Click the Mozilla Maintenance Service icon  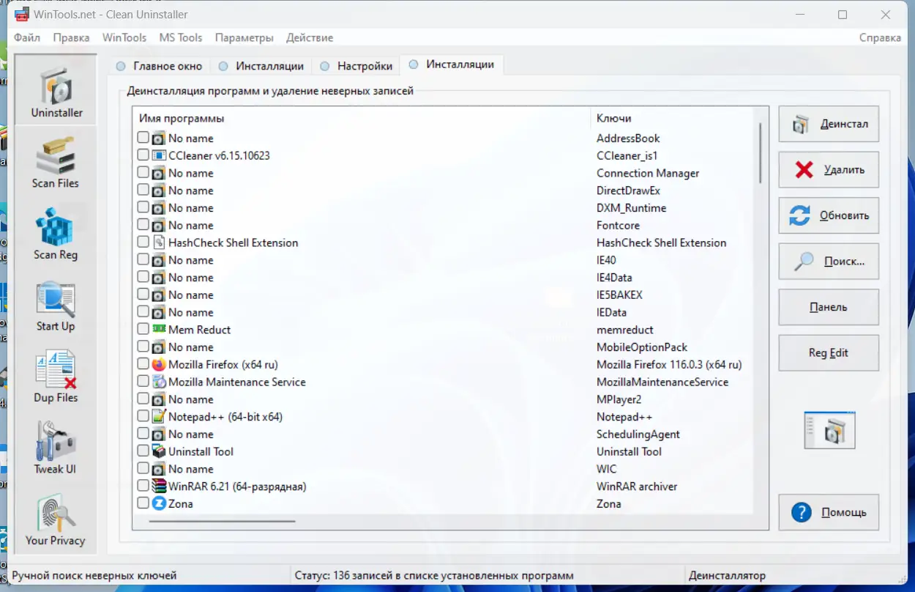159,382
